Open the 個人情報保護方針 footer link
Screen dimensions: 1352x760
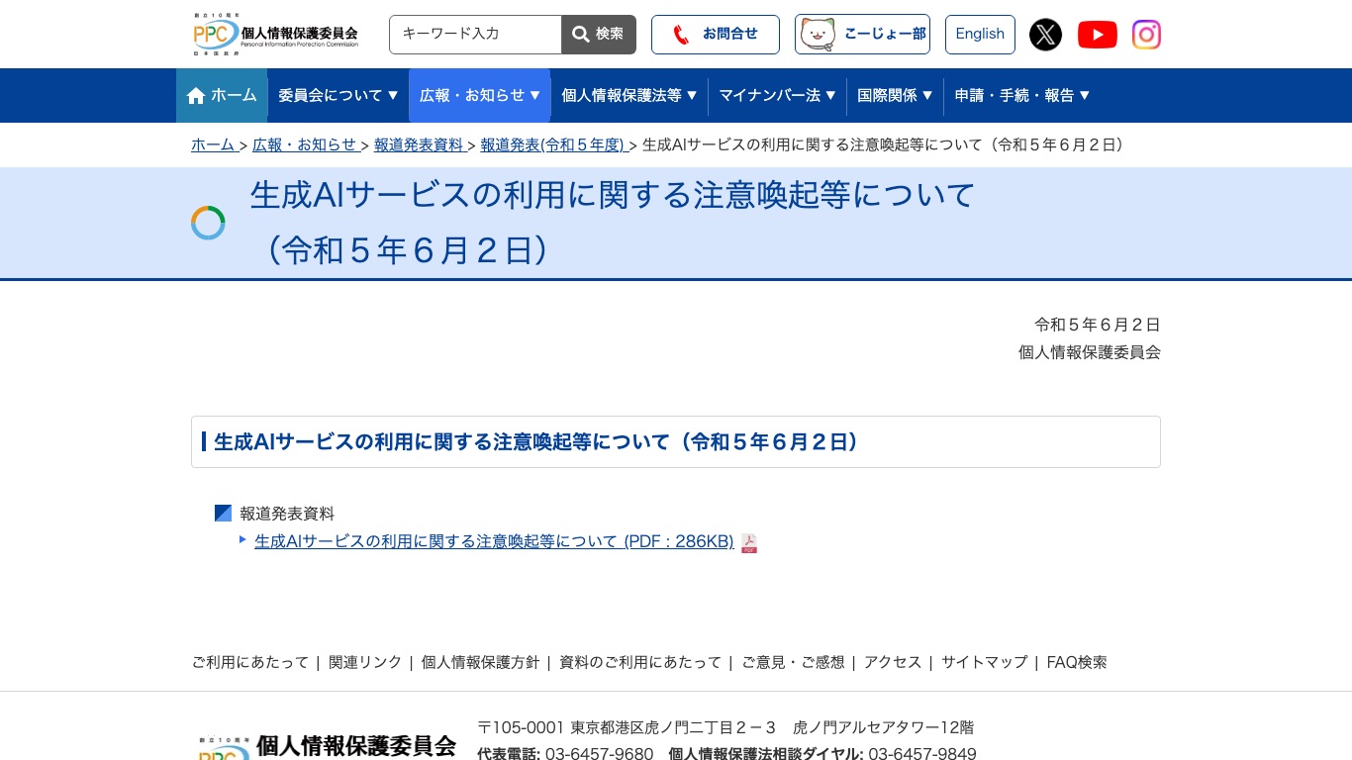(x=481, y=663)
